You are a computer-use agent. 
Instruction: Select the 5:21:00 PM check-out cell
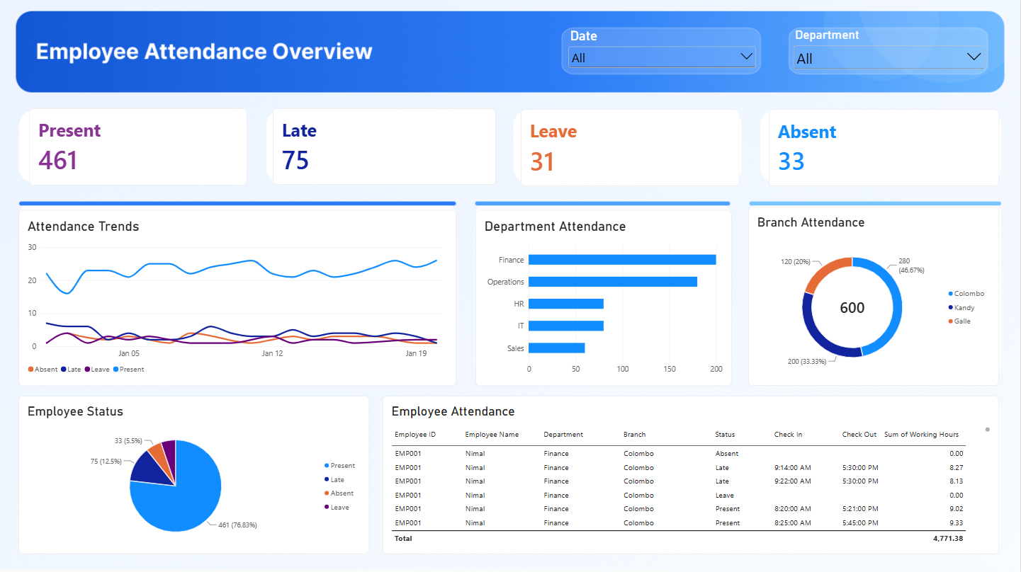click(861, 509)
